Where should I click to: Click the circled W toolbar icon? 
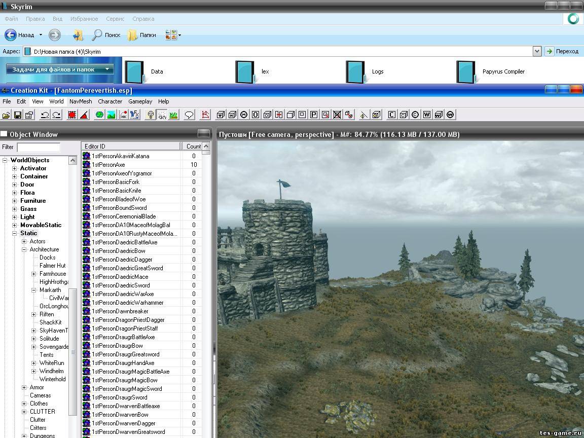pyautogui.click(x=450, y=115)
